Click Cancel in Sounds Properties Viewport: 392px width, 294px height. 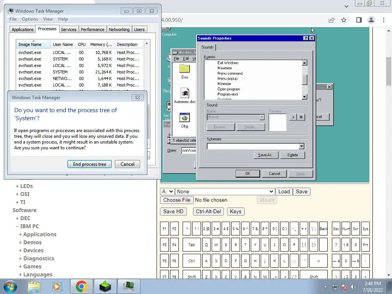coord(274,173)
